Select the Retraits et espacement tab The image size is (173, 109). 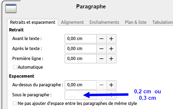33,22
